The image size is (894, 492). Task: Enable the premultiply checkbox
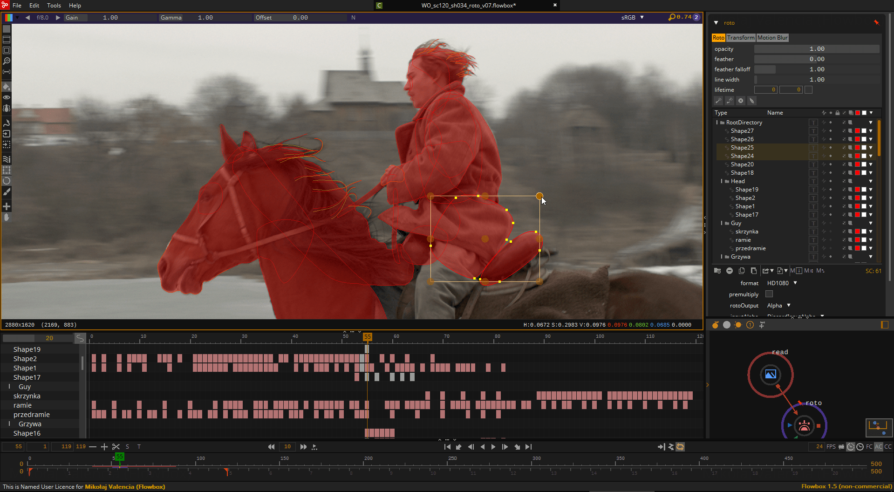769,294
